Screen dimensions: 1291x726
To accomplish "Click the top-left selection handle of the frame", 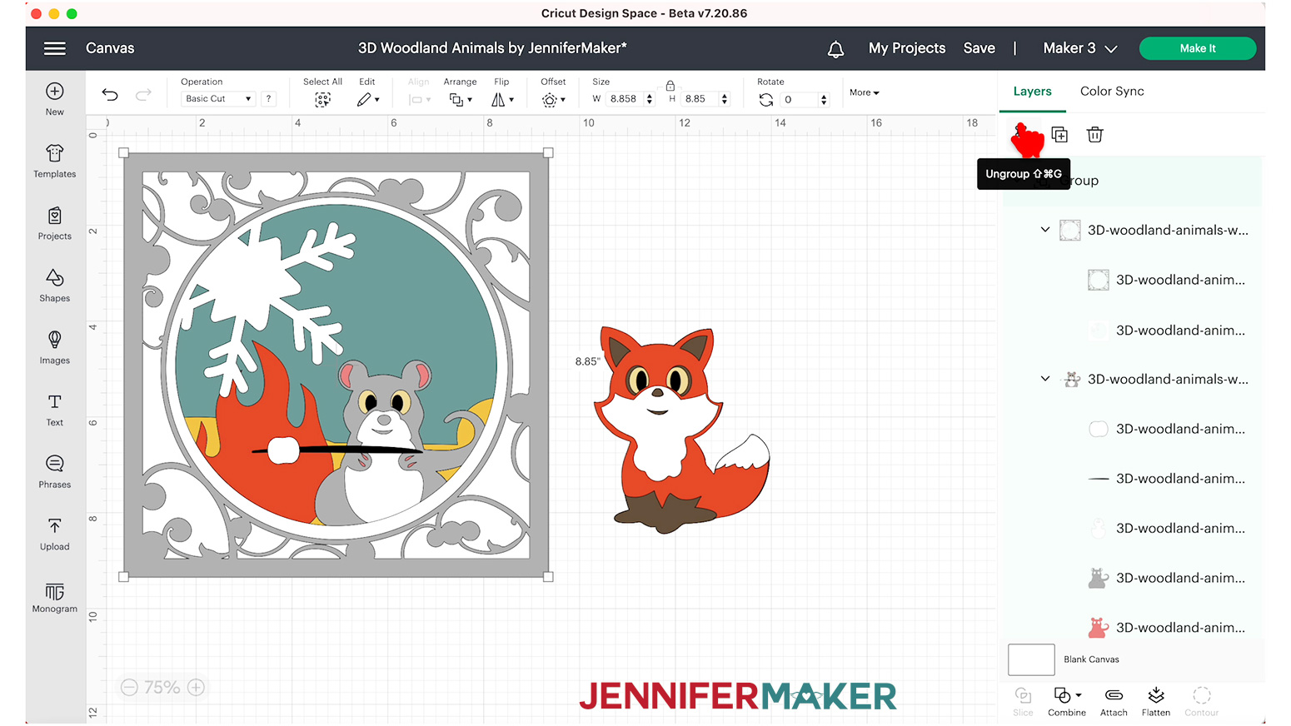I will pos(124,153).
